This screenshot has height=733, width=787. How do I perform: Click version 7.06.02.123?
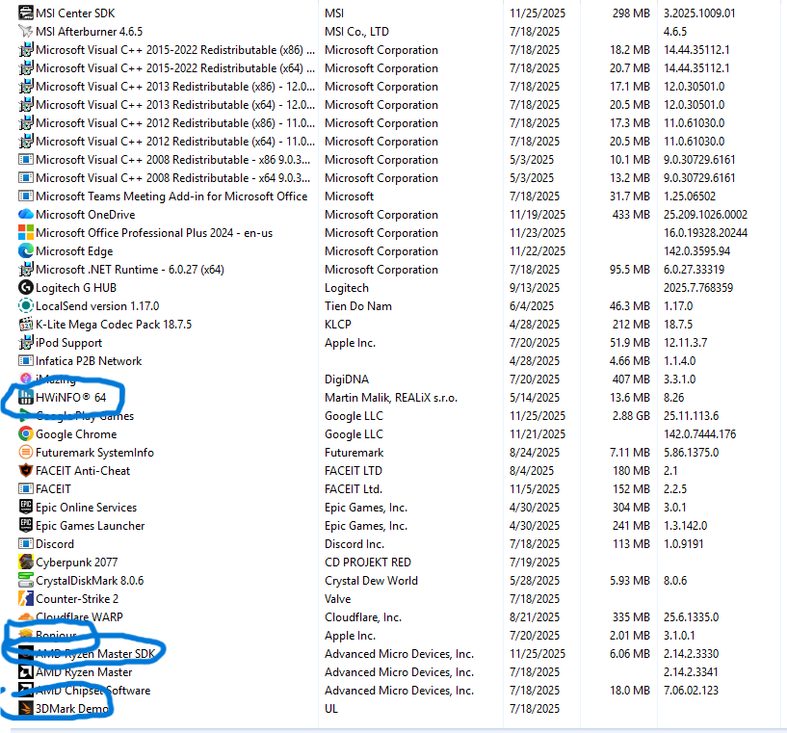tap(691, 691)
